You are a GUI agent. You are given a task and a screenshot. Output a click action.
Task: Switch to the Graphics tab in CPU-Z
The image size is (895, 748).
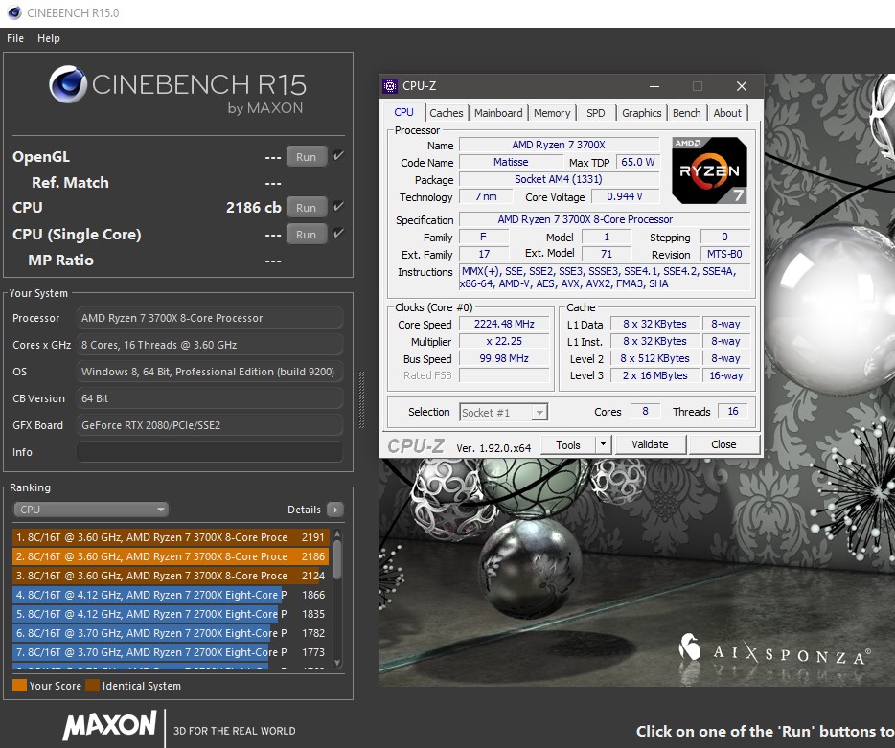[x=642, y=113]
